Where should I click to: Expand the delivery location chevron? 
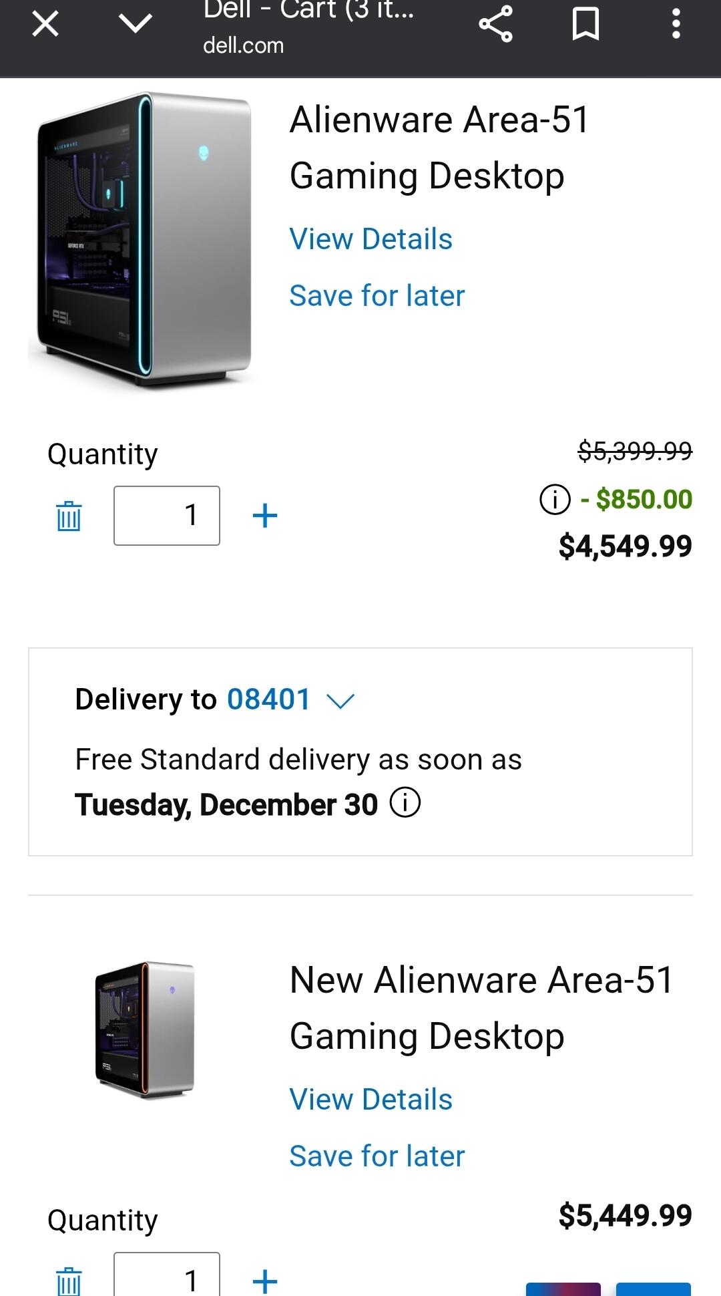[340, 701]
